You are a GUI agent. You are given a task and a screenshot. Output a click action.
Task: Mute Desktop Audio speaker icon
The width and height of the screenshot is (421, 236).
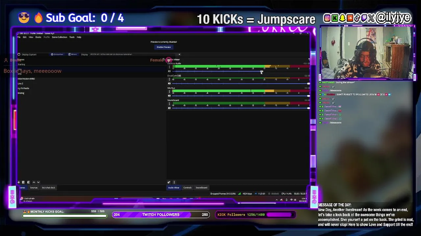[x=169, y=71]
